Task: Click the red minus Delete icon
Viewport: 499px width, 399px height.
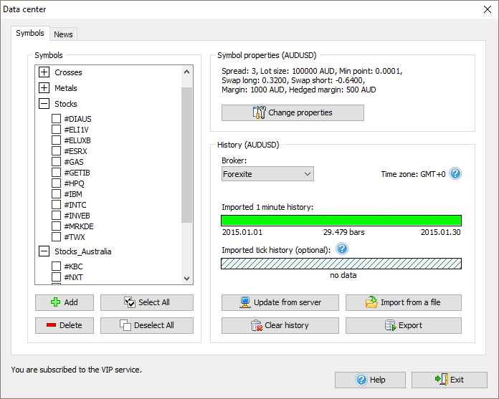Action: pos(51,325)
